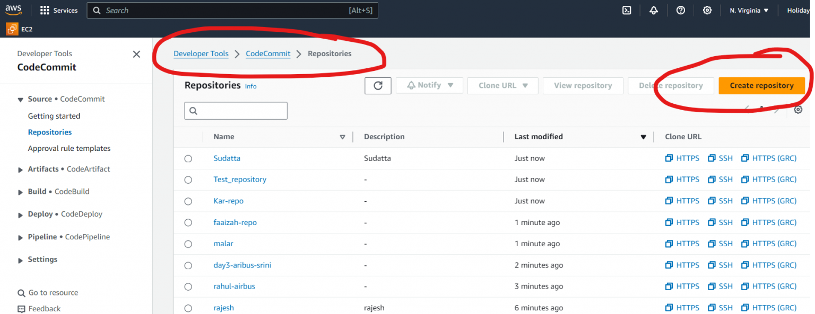
Task: Copy HTTPS (GRC) URL for Sudatta
Action: 769,158
